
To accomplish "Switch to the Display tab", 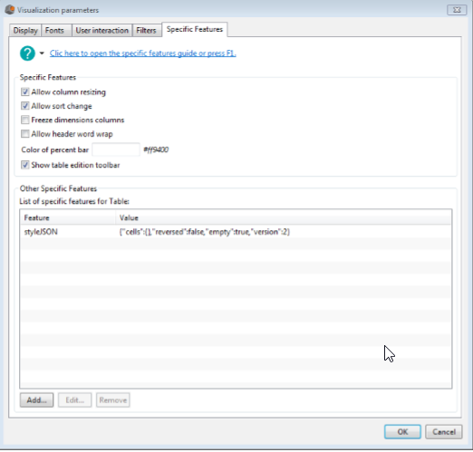I will [x=25, y=31].
